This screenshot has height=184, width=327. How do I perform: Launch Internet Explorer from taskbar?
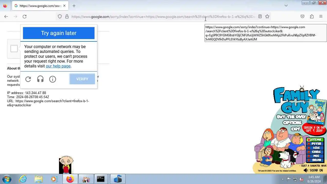click(x=23, y=179)
